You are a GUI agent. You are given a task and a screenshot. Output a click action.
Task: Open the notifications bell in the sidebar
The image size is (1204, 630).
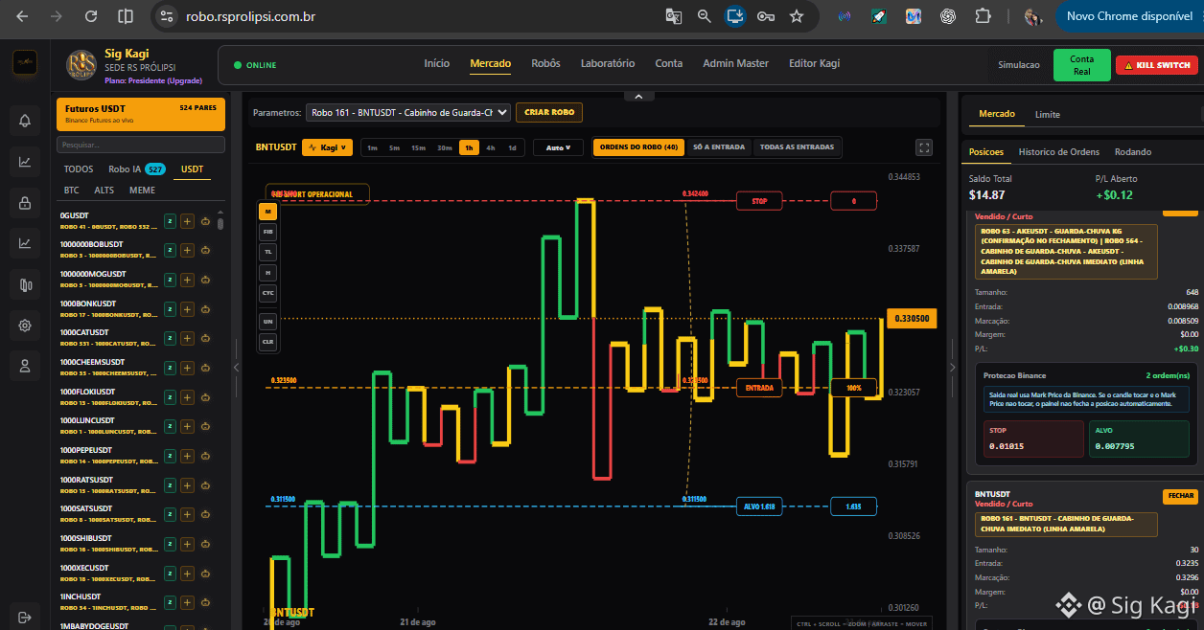(x=25, y=121)
